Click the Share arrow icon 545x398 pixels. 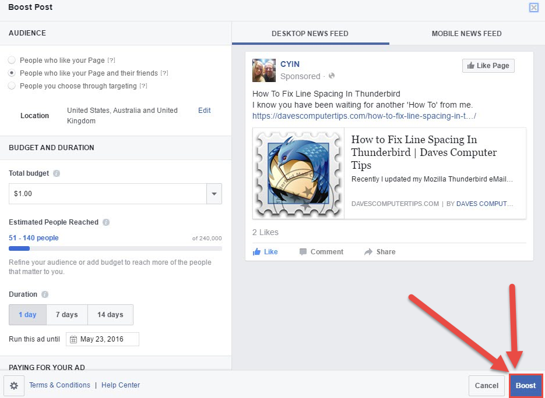point(368,252)
